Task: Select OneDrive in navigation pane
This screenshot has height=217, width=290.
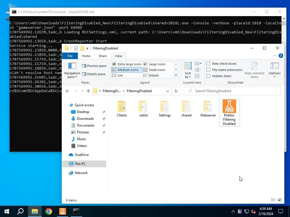Action: point(82,155)
